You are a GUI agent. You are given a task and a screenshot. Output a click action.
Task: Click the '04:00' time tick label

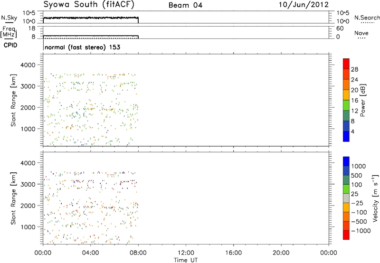coord(90,253)
